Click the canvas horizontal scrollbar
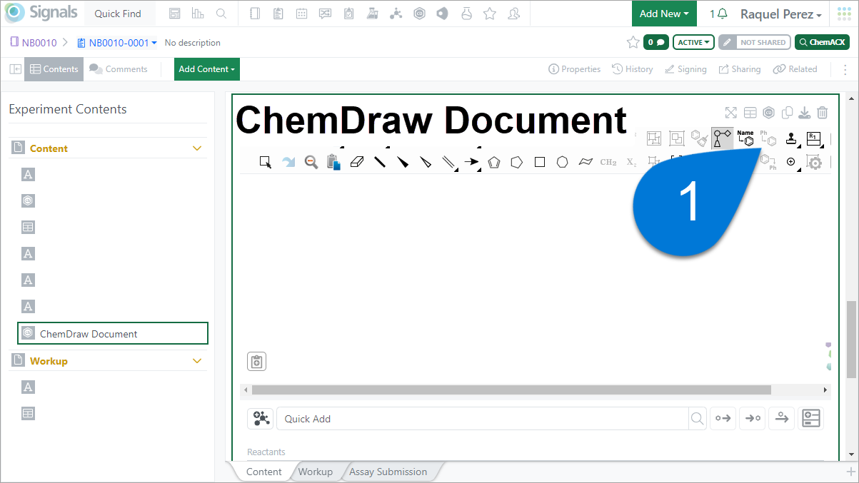The width and height of the screenshot is (859, 483). pos(511,390)
